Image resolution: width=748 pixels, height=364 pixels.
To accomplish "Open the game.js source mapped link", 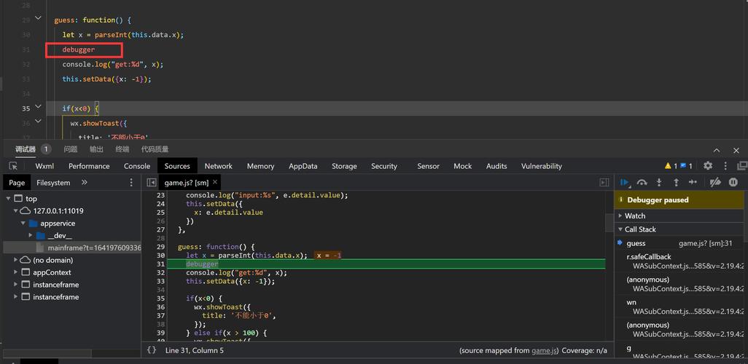I will click(x=545, y=350).
